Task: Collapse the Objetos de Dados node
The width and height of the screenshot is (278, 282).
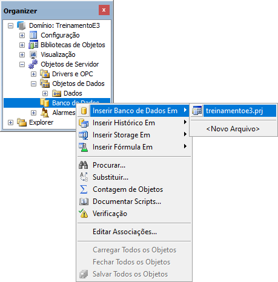Action: tap(33, 84)
